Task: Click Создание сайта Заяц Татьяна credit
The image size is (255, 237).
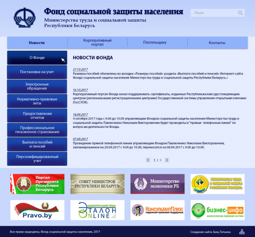Action: click(x=211, y=232)
